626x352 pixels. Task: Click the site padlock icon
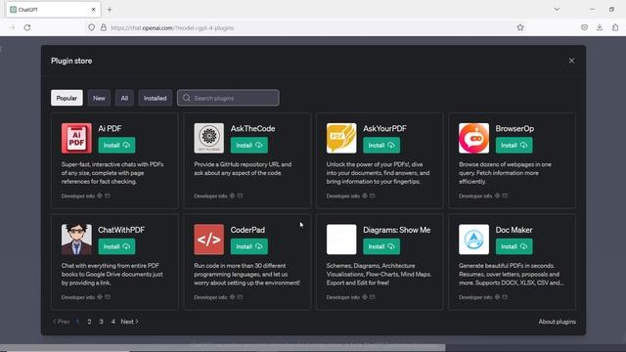pos(104,27)
